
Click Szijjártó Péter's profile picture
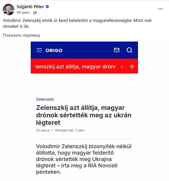[x=8, y=9]
